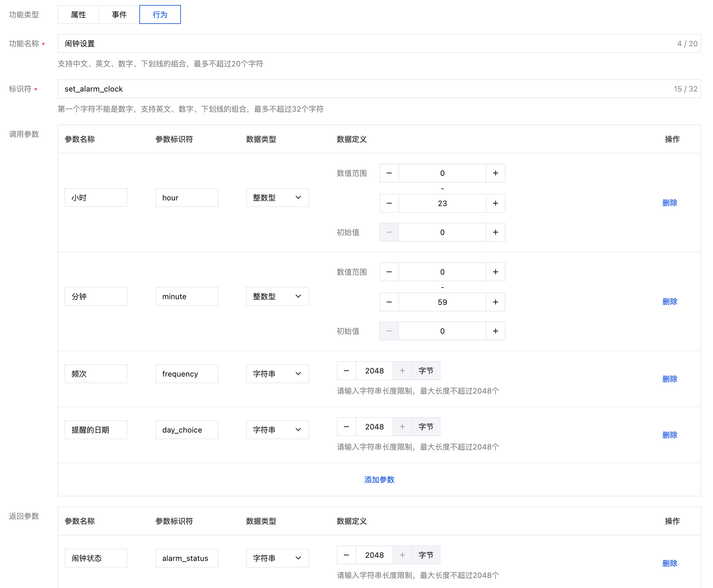Decrease hour minimum value with minus

point(389,173)
